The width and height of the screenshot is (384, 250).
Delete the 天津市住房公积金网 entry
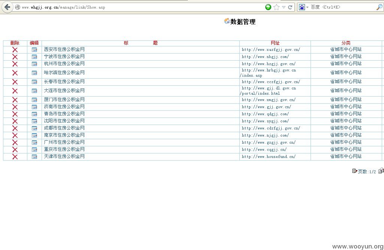(15, 156)
